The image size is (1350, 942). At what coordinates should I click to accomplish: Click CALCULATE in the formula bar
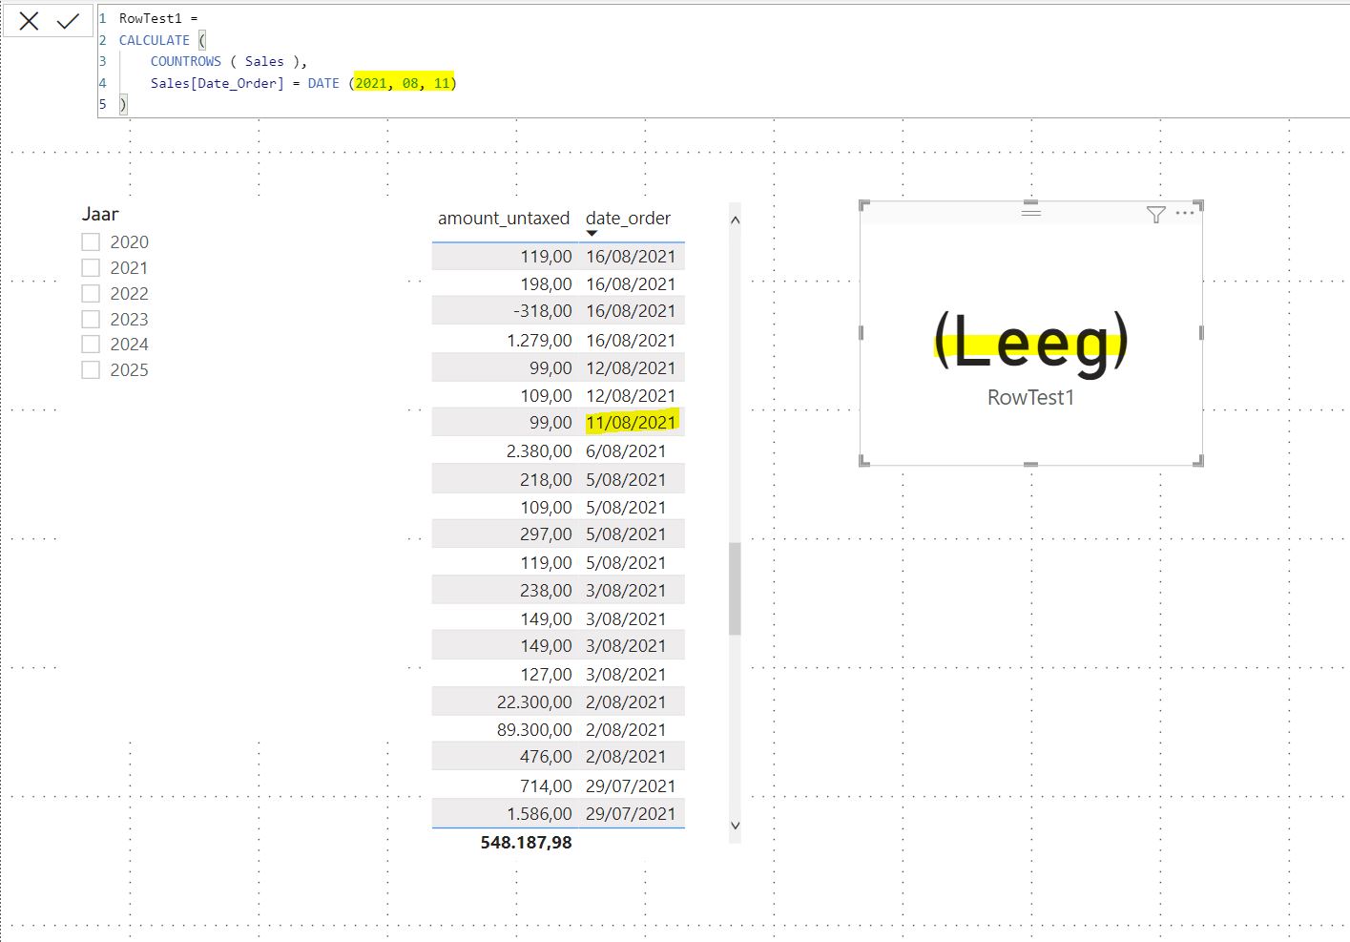coord(154,40)
